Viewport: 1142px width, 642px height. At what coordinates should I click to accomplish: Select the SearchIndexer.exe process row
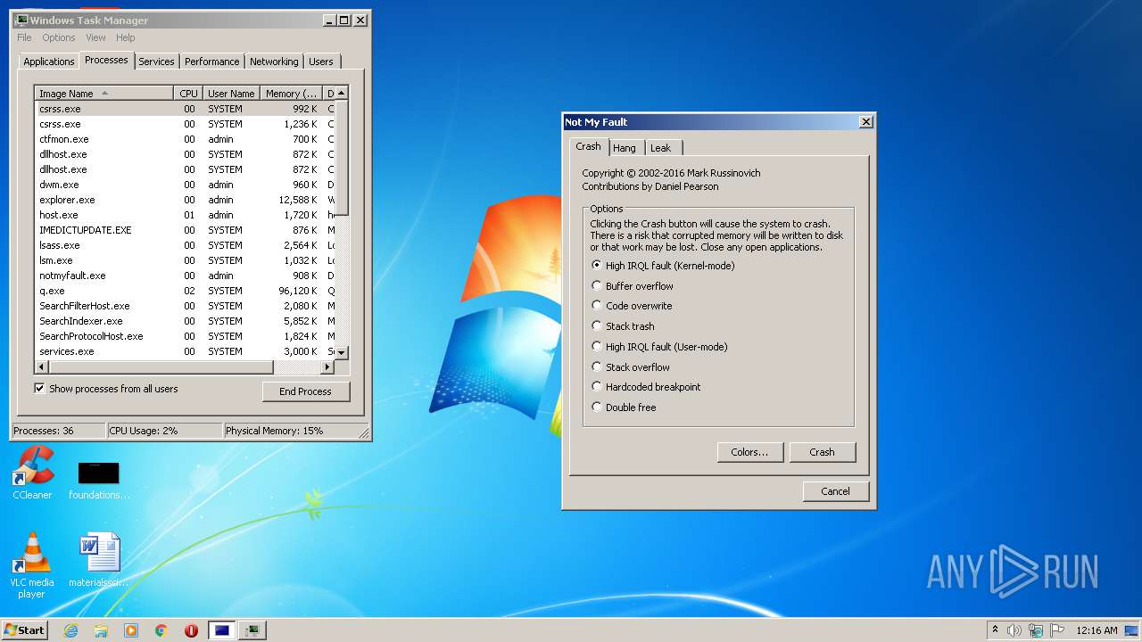click(x=185, y=321)
